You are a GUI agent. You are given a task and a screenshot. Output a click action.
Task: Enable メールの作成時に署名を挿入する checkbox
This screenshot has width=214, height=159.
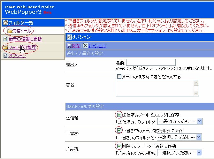pyautogui.click(x=119, y=76)
